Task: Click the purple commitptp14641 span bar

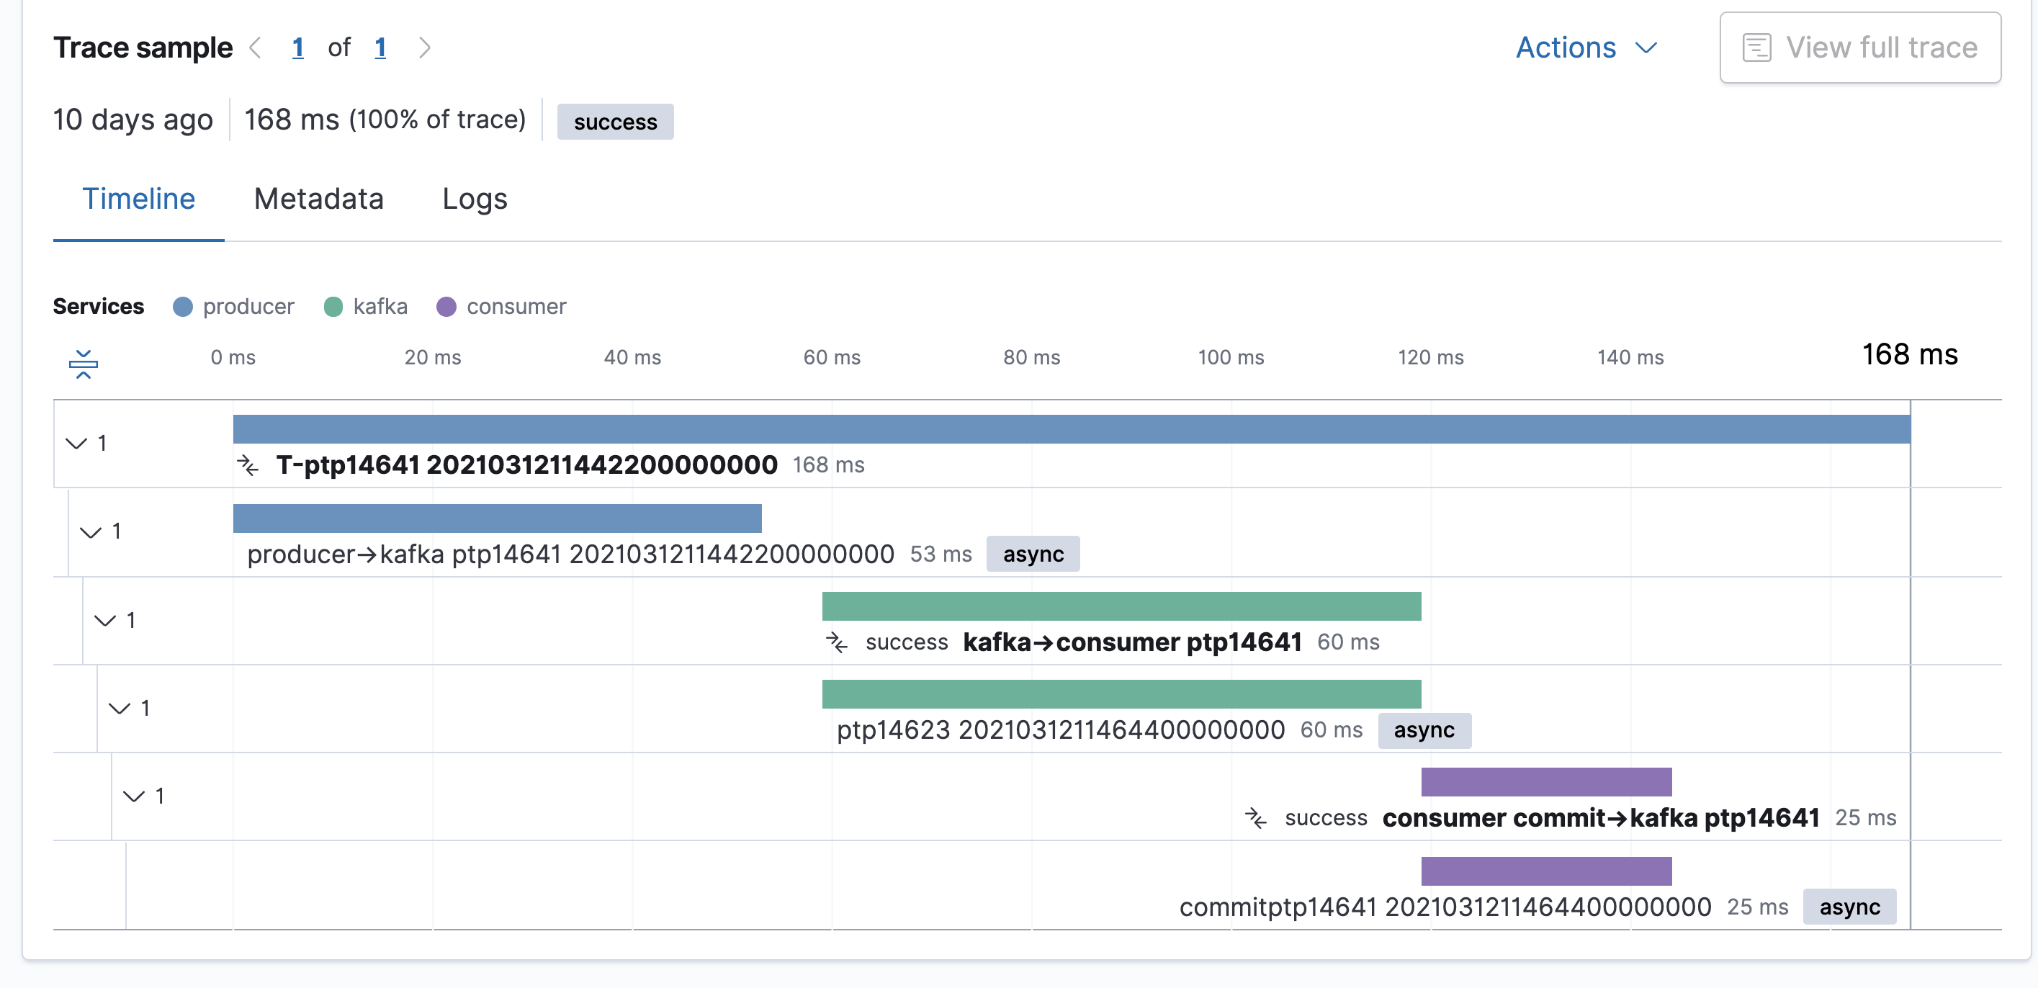Action: coord(1546,871)
